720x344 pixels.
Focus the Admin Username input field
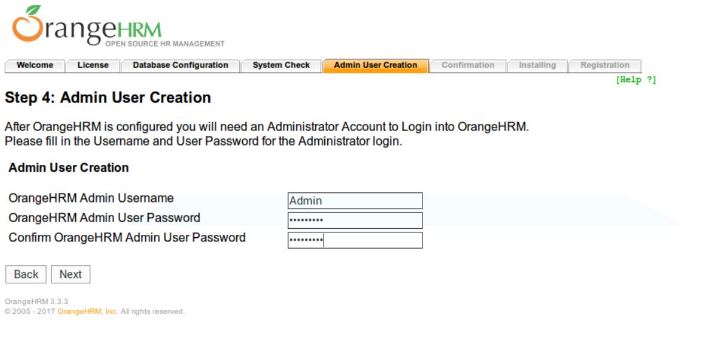(355, 201)
